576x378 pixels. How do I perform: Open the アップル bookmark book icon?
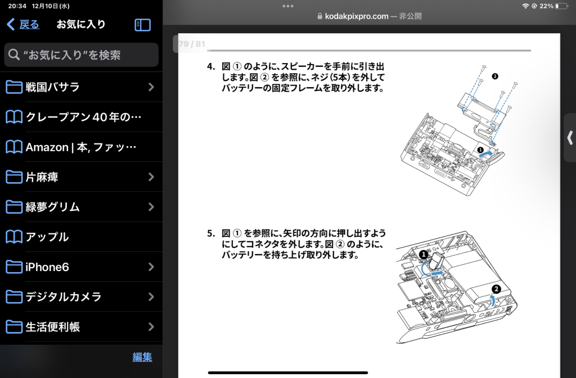click(x=13, y=237)
